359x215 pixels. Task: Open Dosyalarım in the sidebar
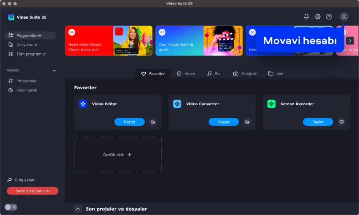pos(30,45)
